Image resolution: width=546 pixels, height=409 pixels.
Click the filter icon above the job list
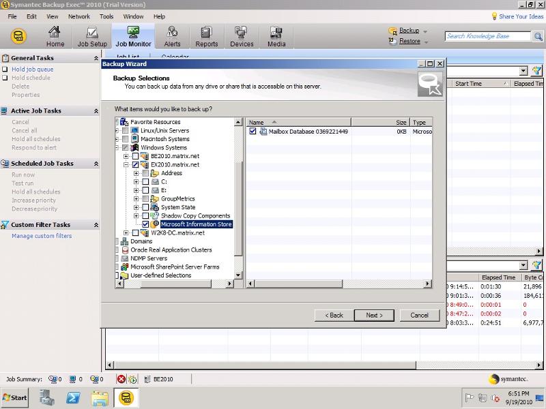click(x=536, y=71)
